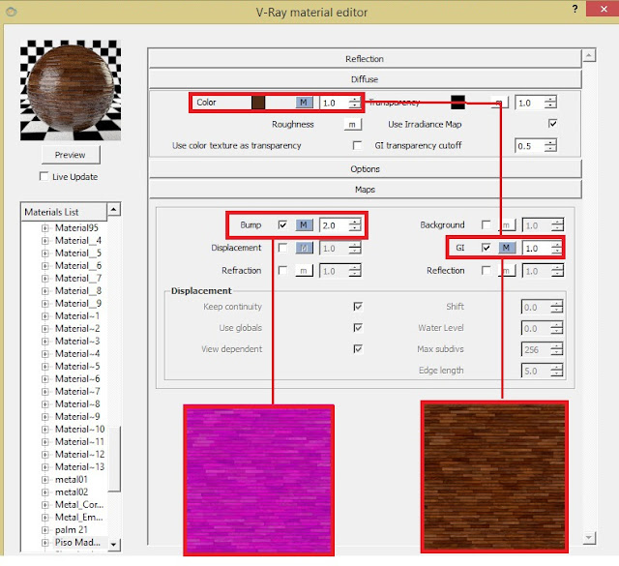Viewport: 619px width, 566px height.
Task: Expand the Piso Mad... tree node
Action: coord(45,543)
